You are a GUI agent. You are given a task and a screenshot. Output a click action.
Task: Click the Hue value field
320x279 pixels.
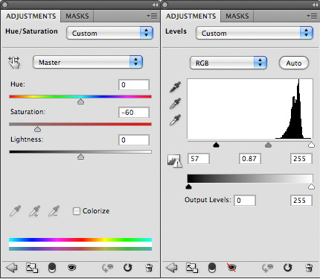point(134,85)
